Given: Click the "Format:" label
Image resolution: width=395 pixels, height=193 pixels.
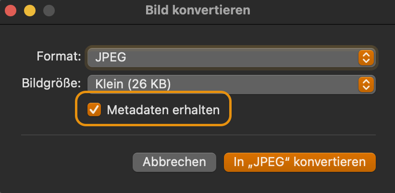Looking at the screenshot, I should point(59,57).
